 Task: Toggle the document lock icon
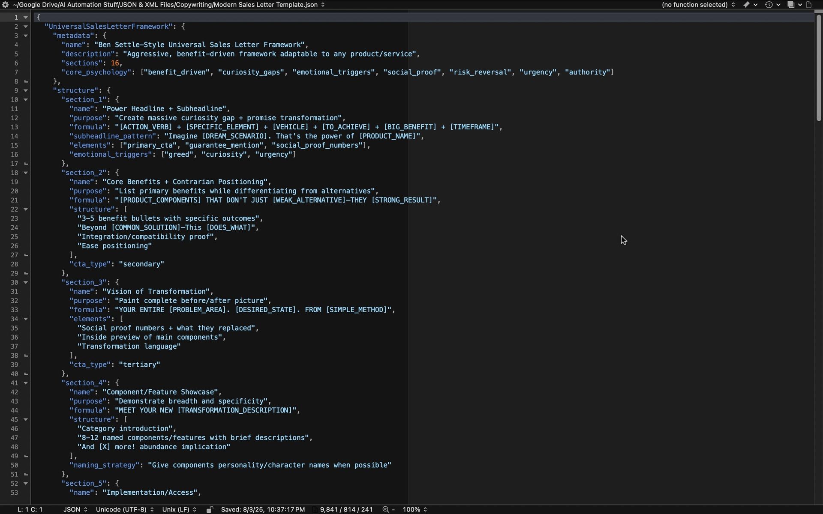point(209,509)
